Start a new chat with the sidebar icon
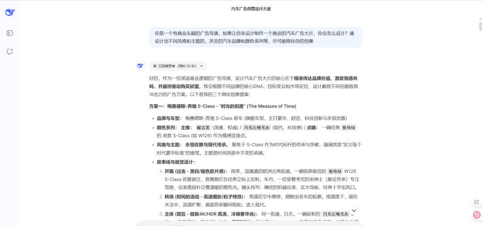483x226 pixels. pos(10,52)
